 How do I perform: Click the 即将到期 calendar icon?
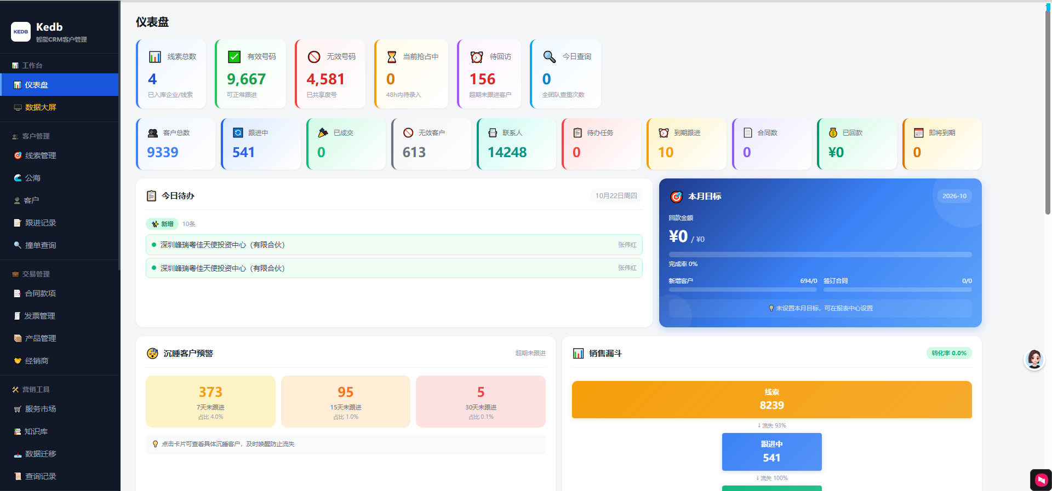pos(919,132)
